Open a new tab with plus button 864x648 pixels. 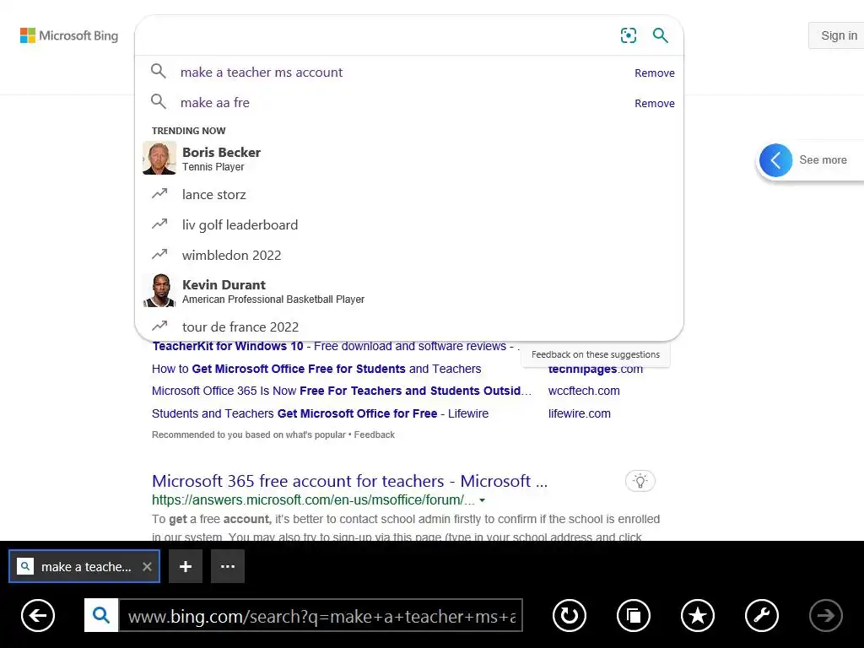(x=186, y=566)
